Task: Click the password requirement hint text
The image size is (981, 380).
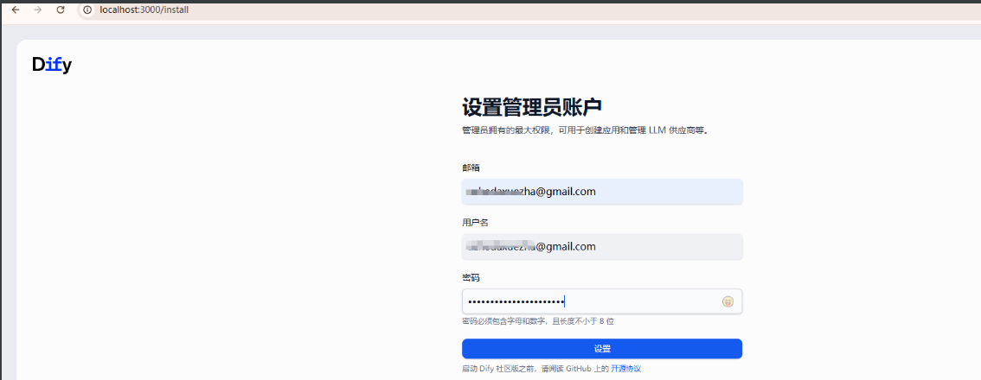Action: point(538,321)
